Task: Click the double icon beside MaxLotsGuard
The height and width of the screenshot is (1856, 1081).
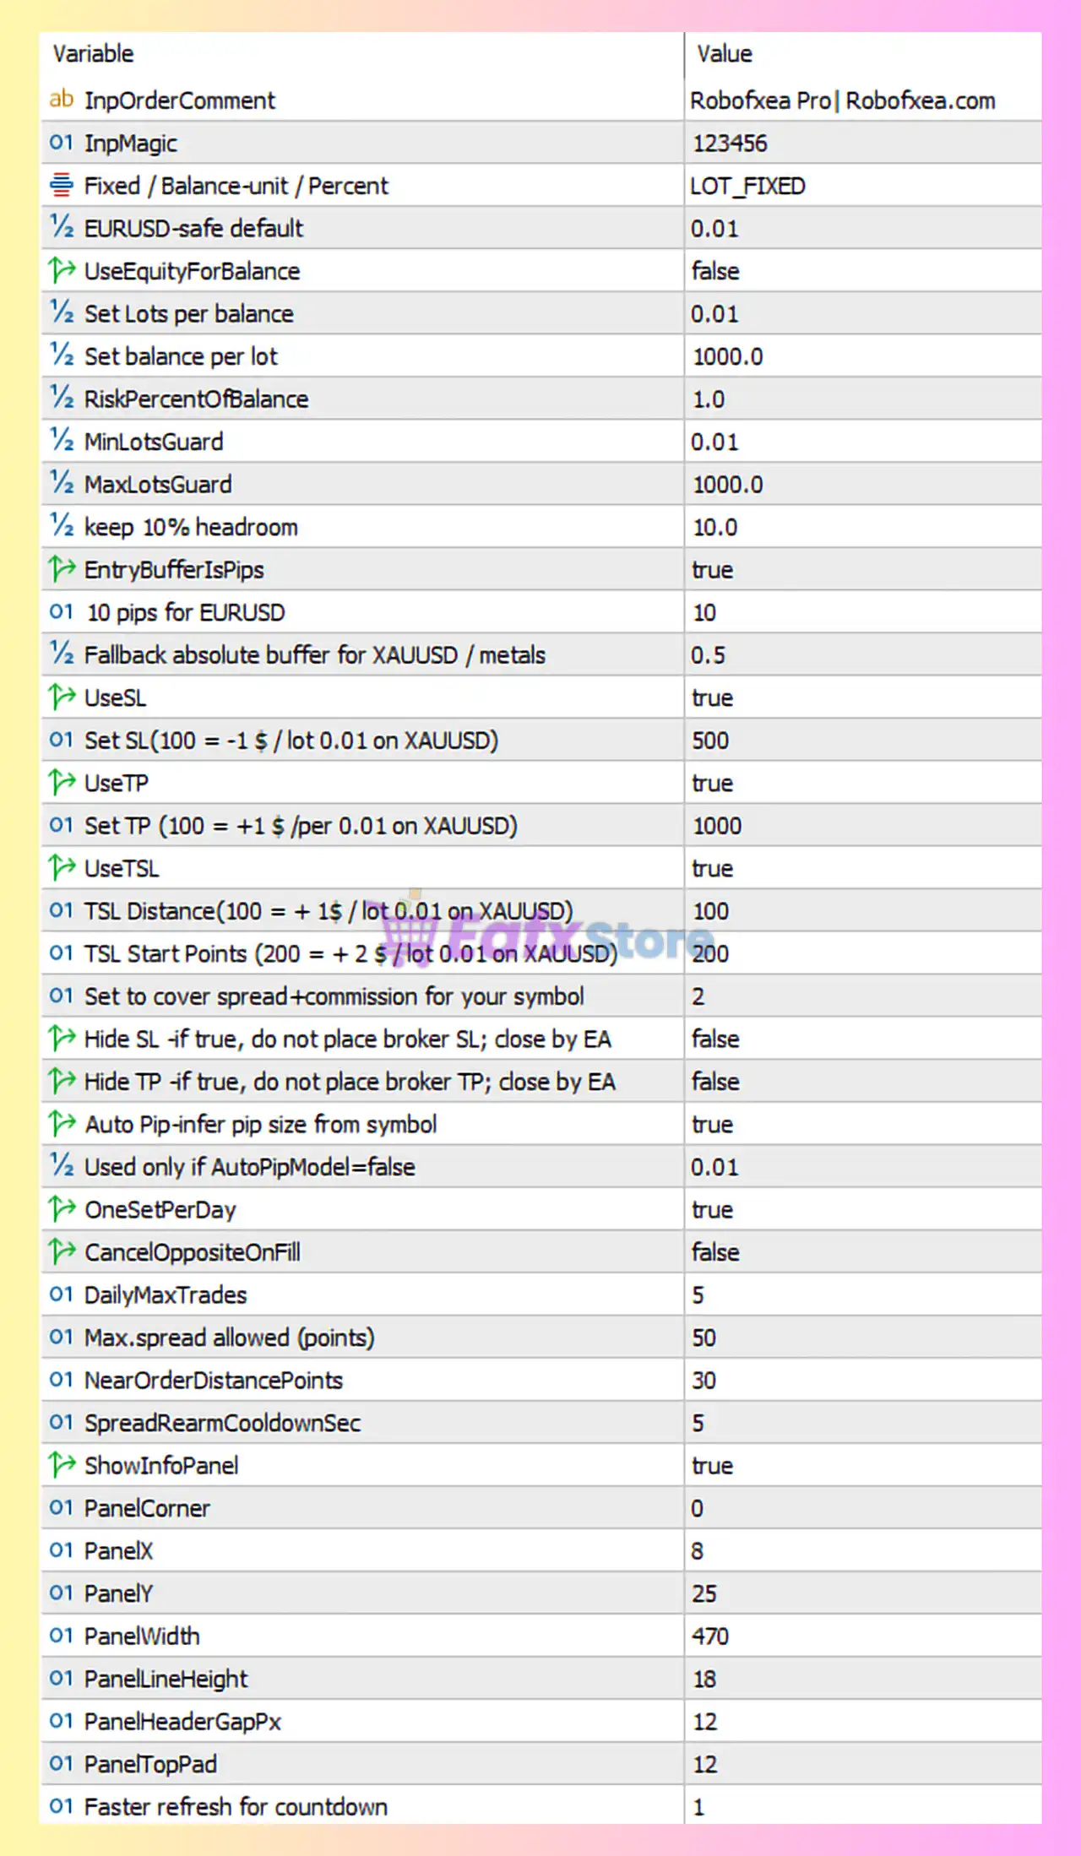Action: [61, 484]
